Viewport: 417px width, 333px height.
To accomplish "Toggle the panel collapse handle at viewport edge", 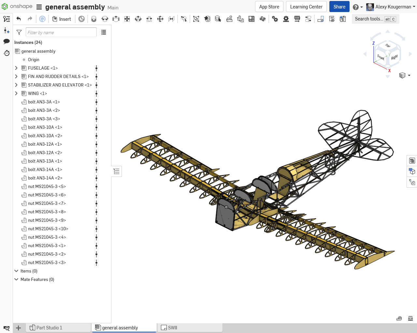I will [x=117, y=171].
